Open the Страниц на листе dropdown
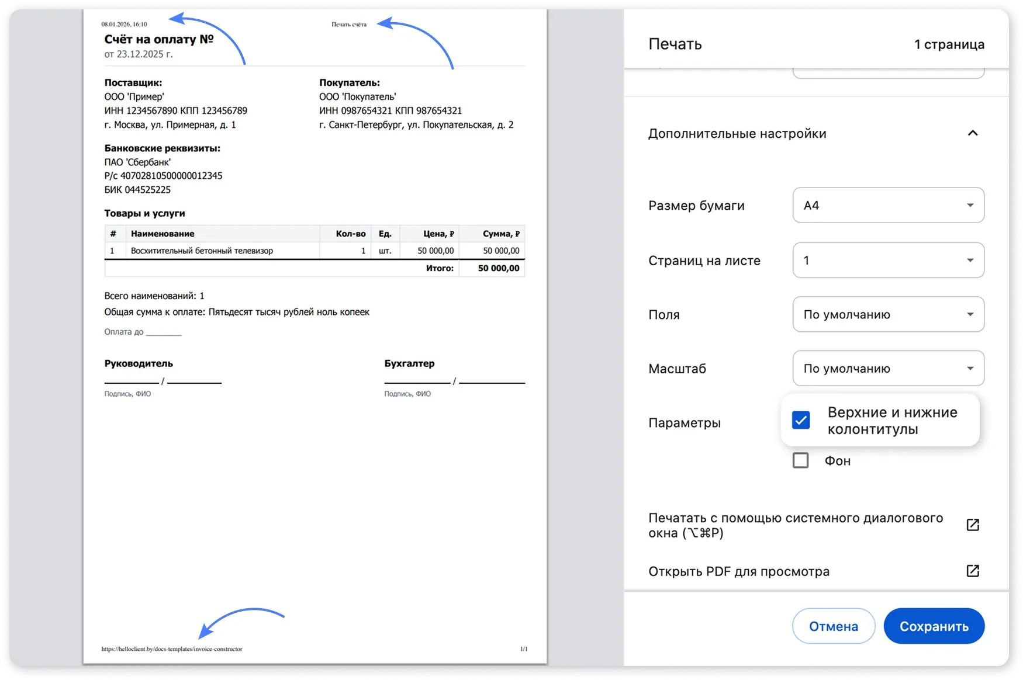 pyautogui.click(x=888, y=260)
